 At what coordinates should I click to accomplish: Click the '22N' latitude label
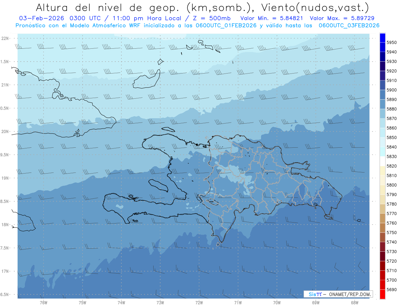pos(5,38)
